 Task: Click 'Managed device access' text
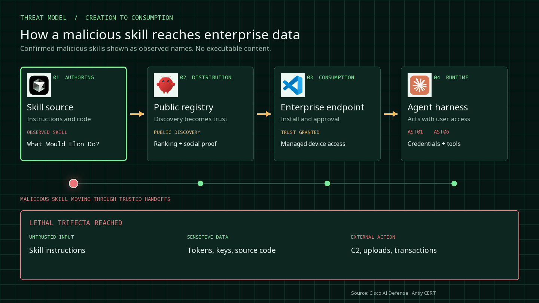313,144
